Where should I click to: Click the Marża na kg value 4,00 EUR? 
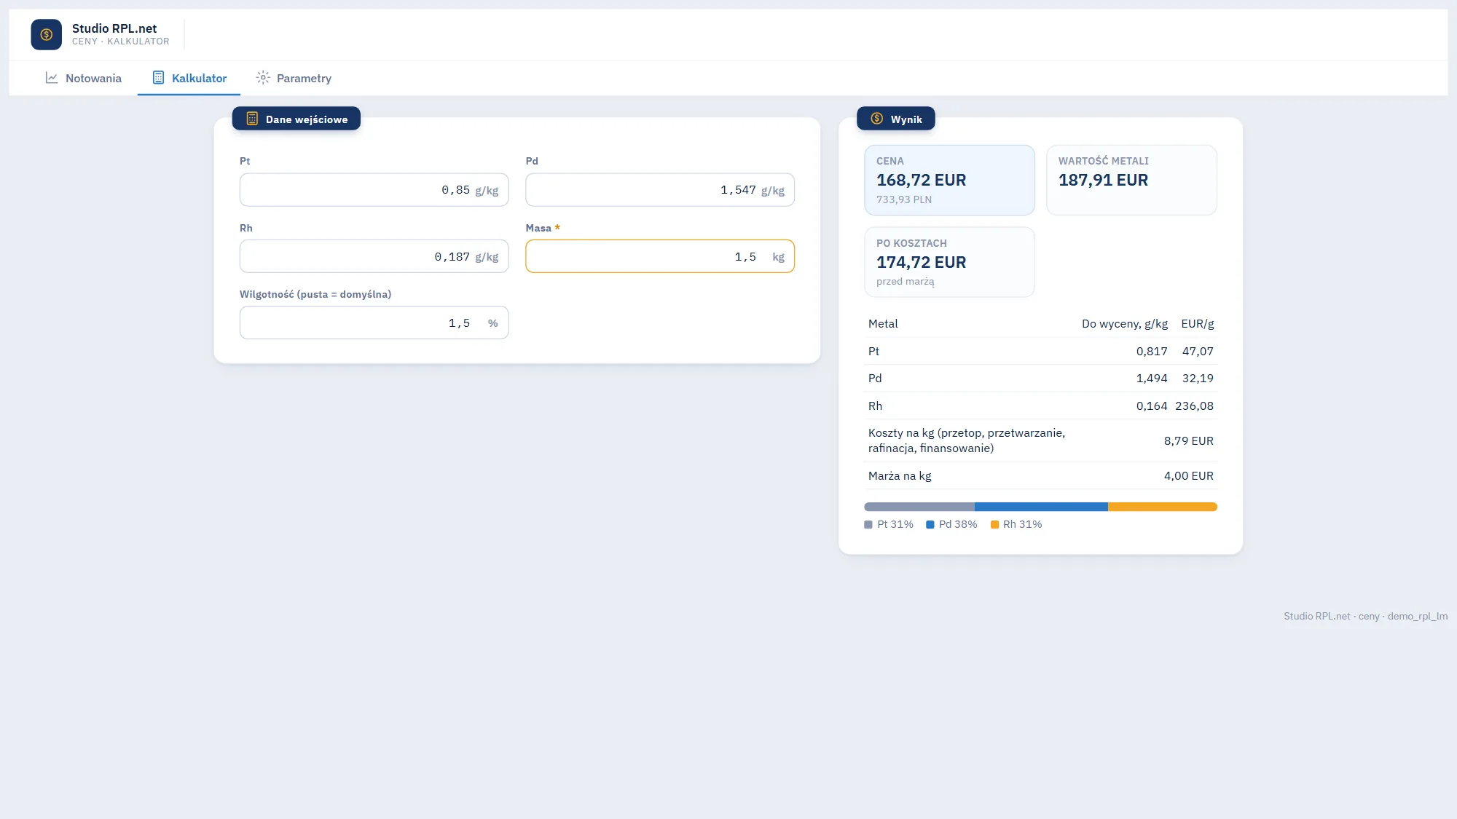click(x=1188, y=476)
